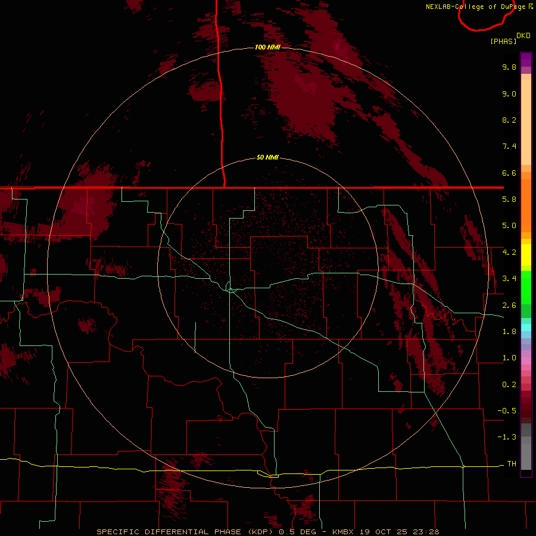The image size is (536, 536).
Task: Click the 0.2 legend value
Action: point(509,385)
